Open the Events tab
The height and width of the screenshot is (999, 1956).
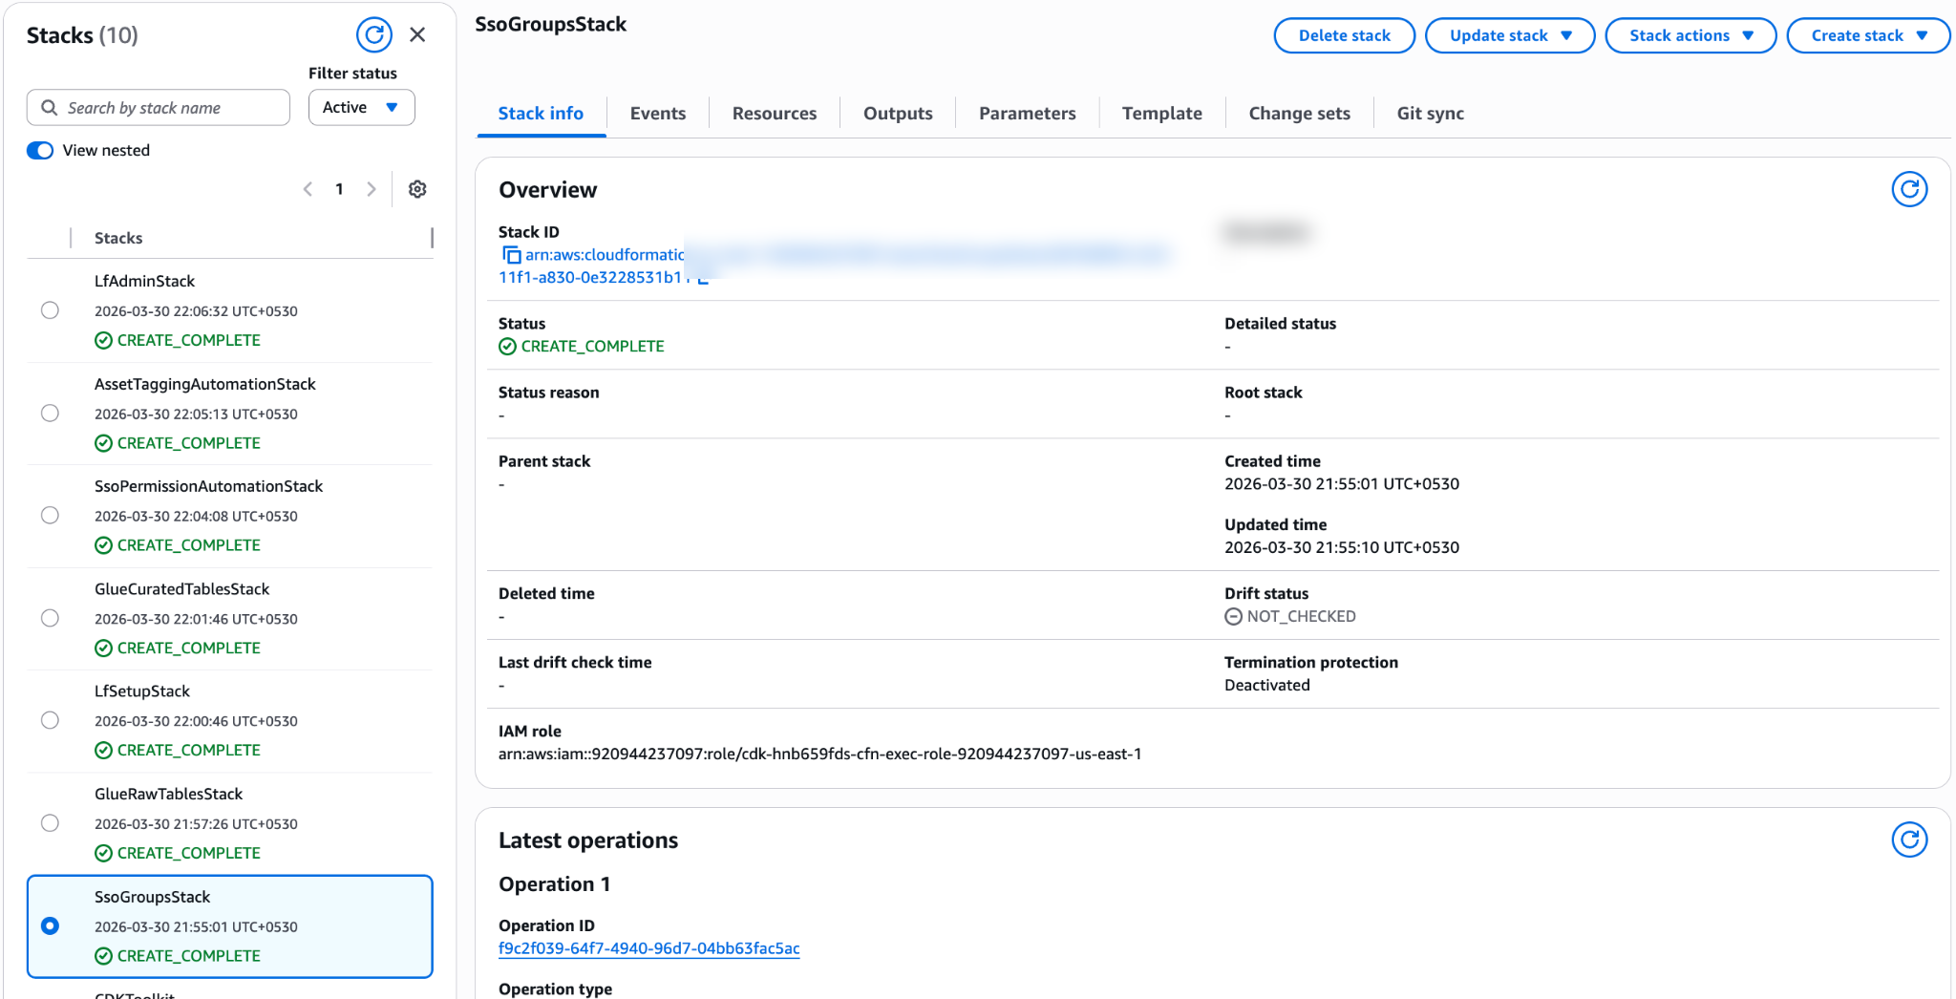coord(658,114)
